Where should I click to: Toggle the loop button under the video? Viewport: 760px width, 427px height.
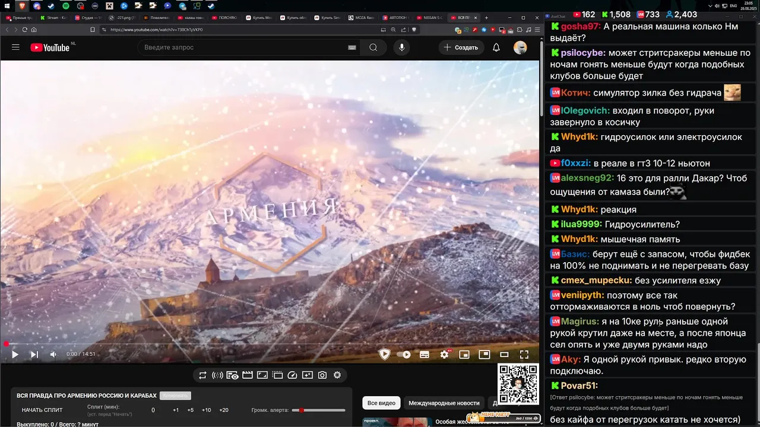click(x=202, y=375)
